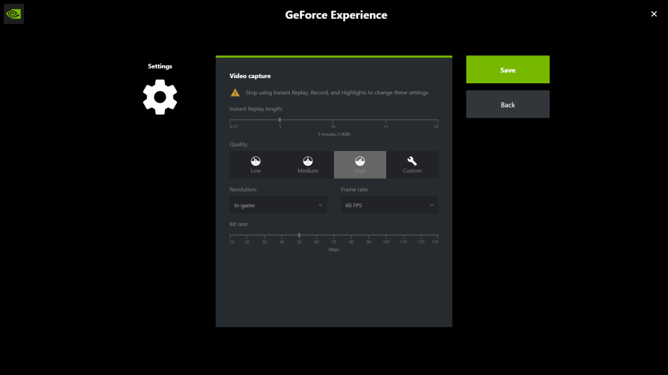This screenshot has width=668, height=375.
Task: Click the 'Bit rate:' label
Action: coord(239,224)
